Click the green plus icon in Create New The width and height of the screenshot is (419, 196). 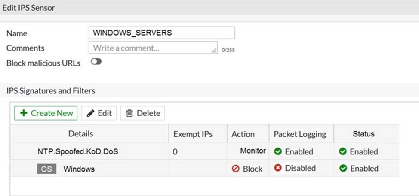pos(23,113)
